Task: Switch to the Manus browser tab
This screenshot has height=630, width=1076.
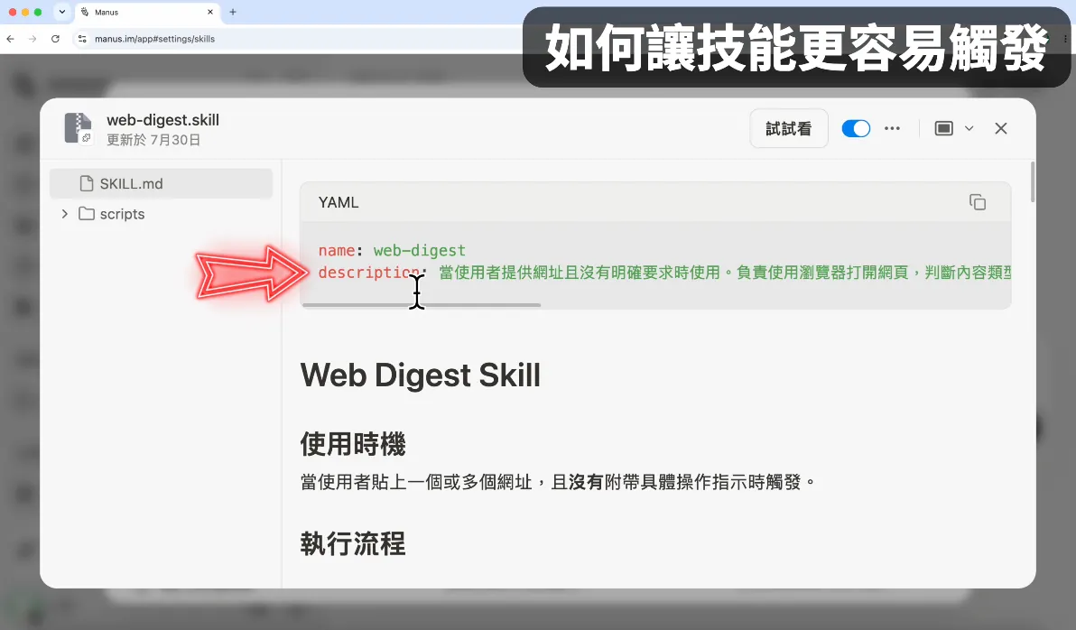Action: point(146,12)
